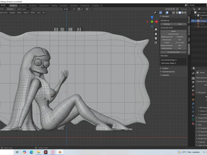Collapse the Muestreo section
Image resolution: width=207 pixels, height=155 pixels.
201,93
